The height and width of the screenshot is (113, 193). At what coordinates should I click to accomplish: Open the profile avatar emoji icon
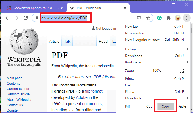177,18
